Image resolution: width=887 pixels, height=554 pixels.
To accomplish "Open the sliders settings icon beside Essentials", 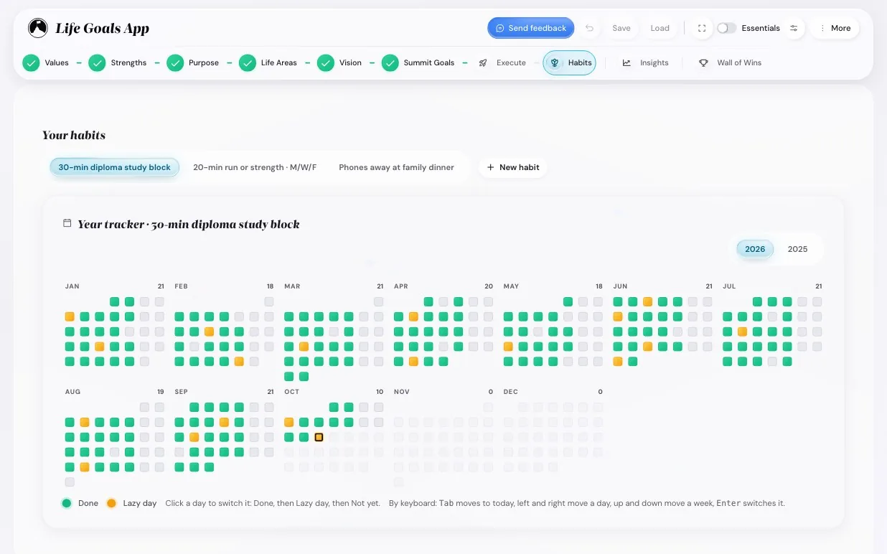I will click(x=794, y=28).
